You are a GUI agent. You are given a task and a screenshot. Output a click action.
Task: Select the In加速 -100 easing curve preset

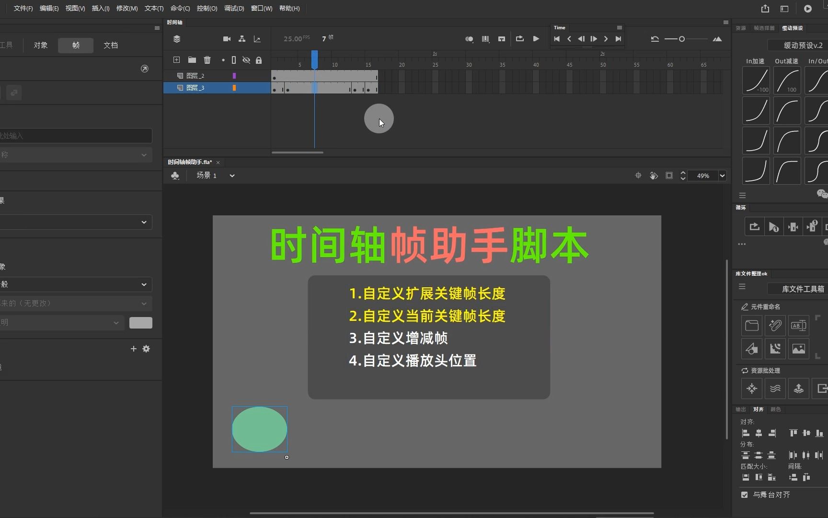point(756,81)
